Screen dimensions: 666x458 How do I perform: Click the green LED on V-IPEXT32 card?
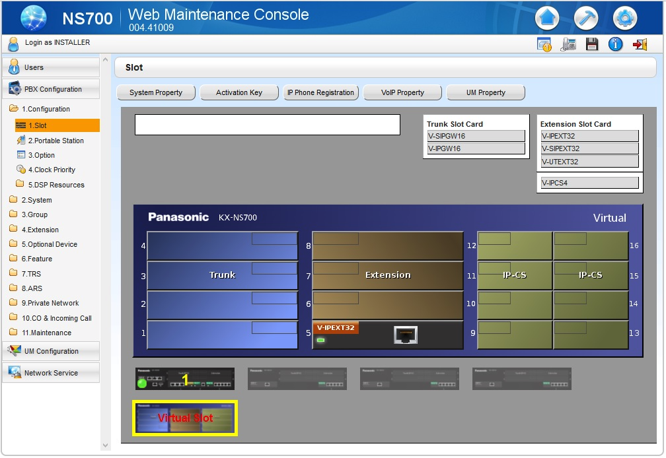click(320, 340)
